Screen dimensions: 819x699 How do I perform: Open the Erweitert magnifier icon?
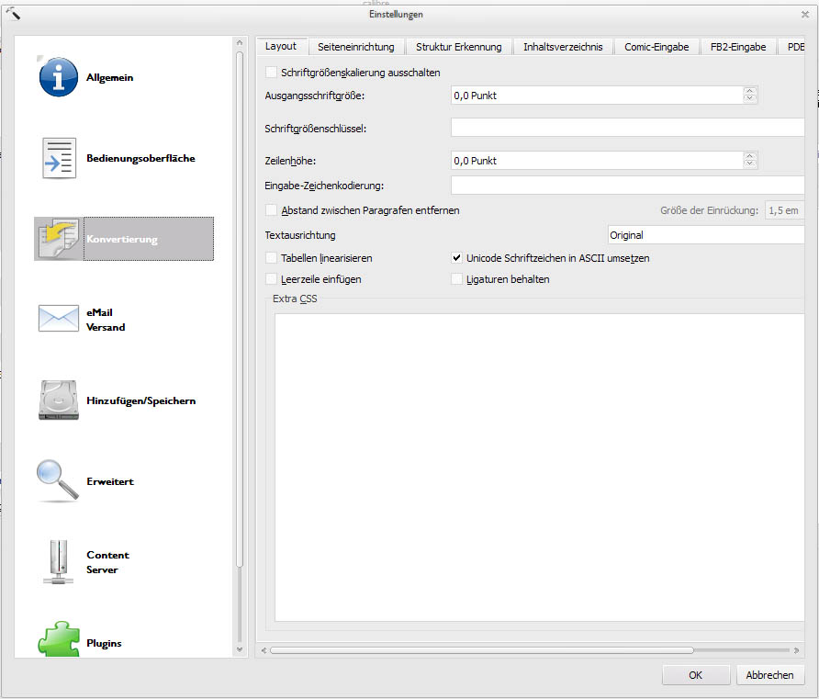[x=58, y=480]
